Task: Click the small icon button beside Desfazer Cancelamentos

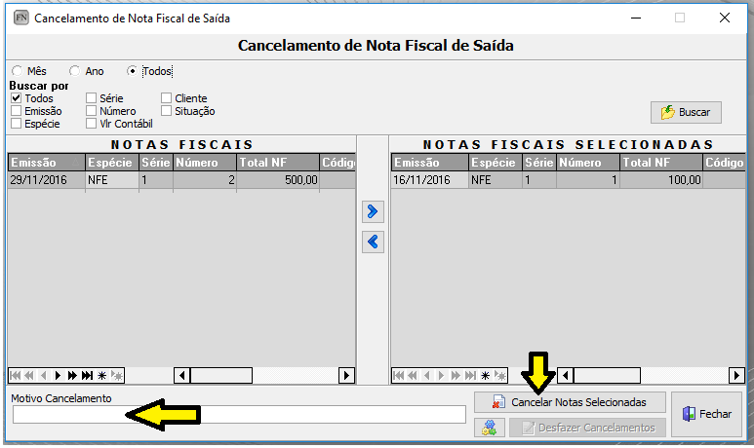Action: click(489, 428)
